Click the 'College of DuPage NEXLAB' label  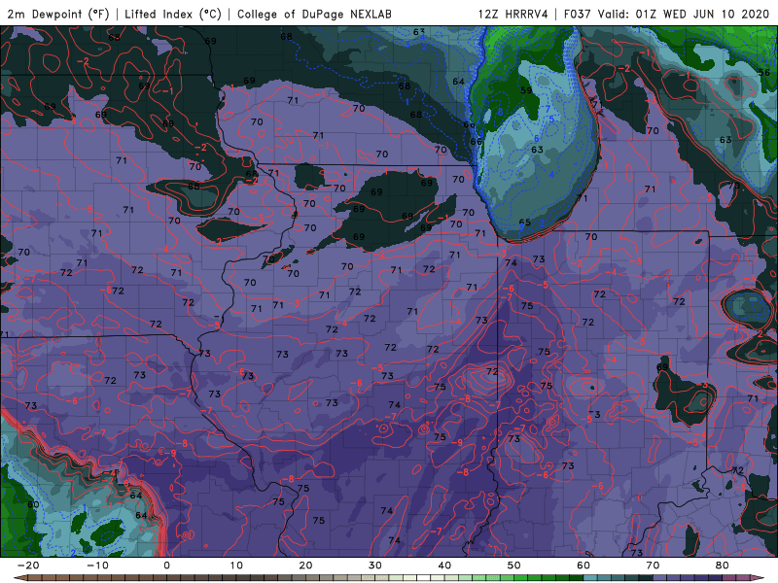[x=314, y=14]
